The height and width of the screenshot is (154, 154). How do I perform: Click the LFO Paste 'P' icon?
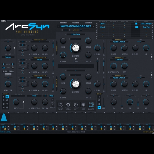tap(53, 105)
